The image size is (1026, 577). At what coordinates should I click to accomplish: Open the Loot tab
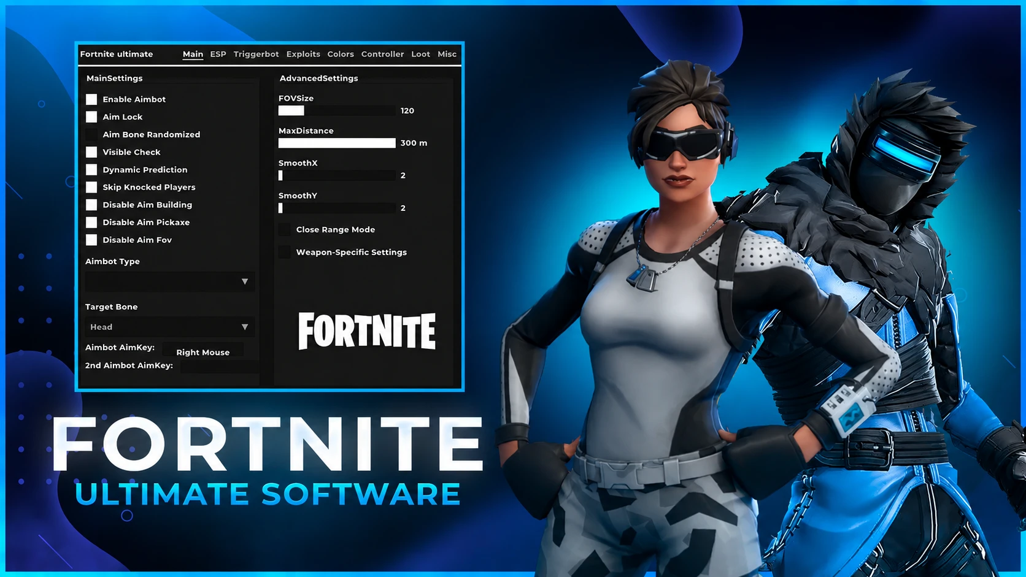pyautogui.click(x=420, y=54)
